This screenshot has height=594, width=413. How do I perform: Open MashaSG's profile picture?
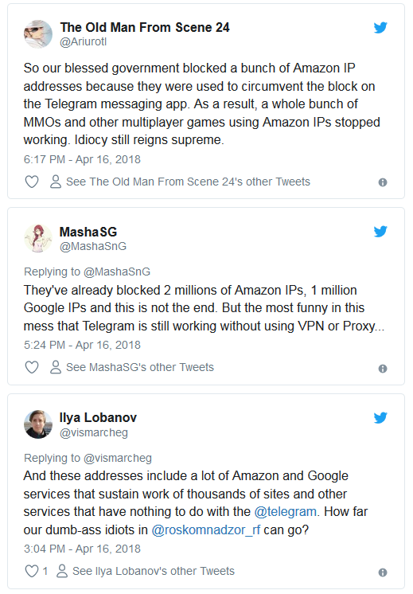pos(38,238)
